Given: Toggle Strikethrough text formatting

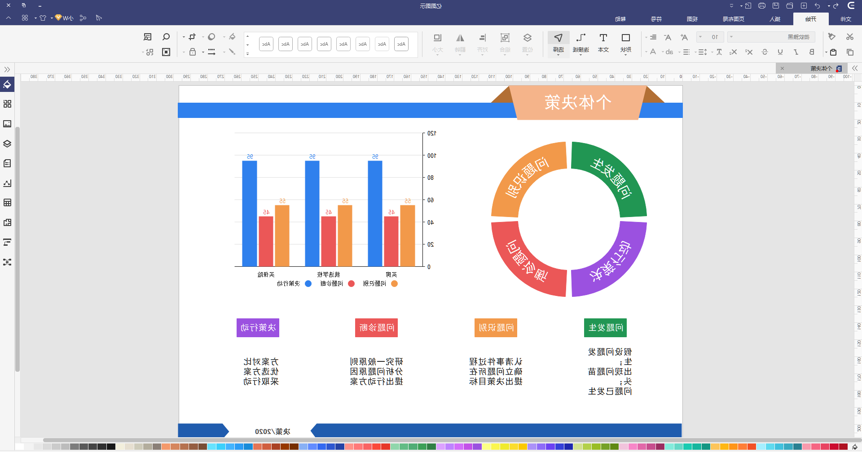Looking at the screenshot, I should point(765,52).
